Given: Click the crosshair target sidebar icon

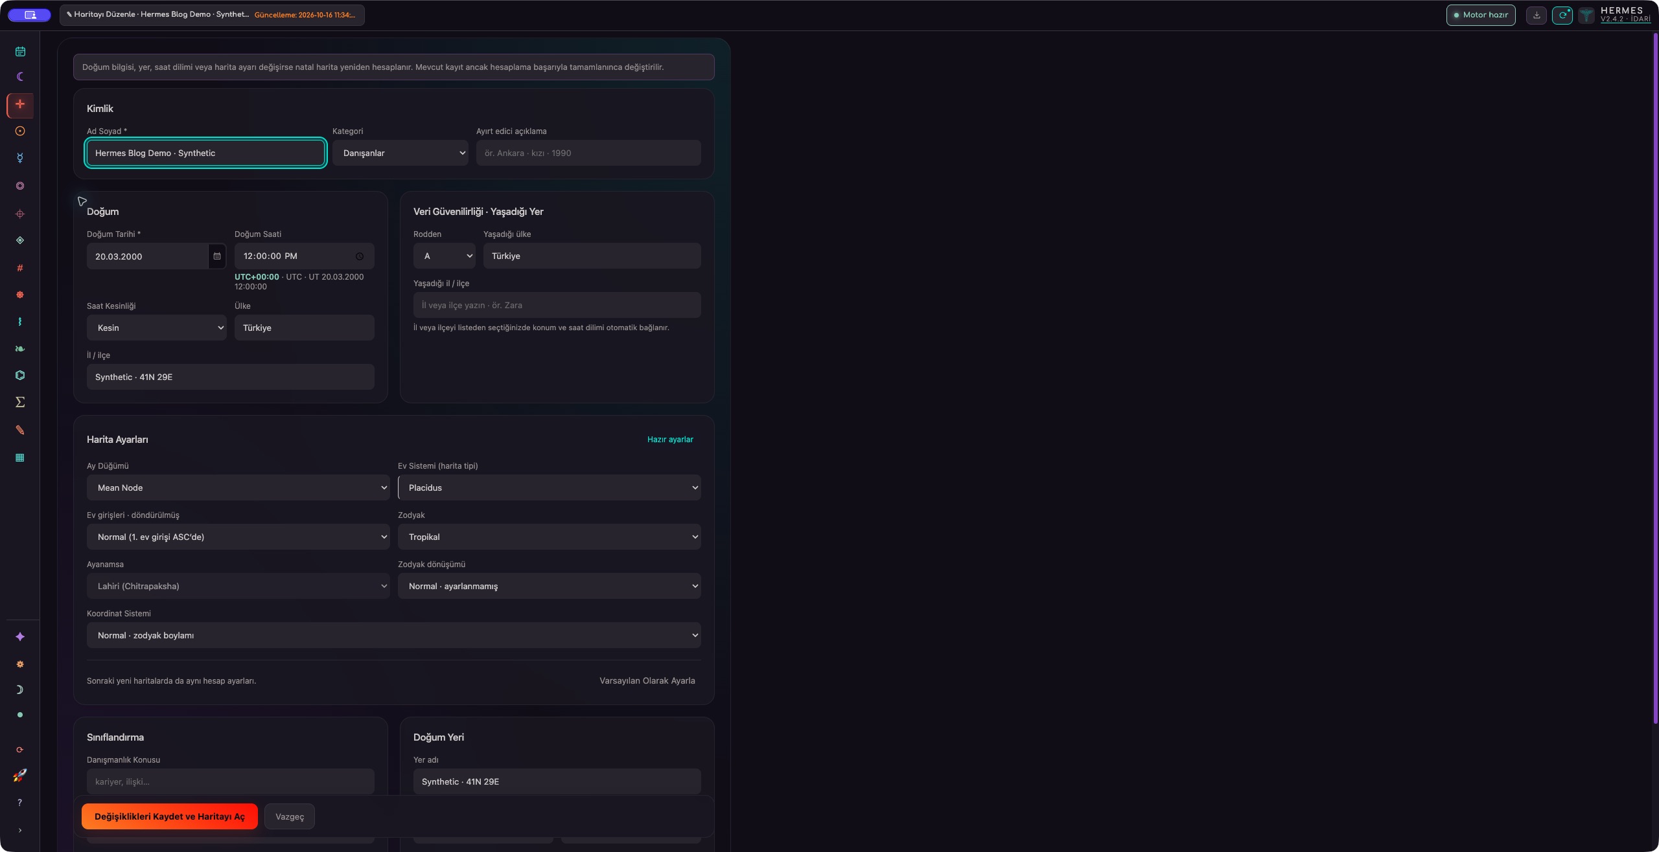Looking at the screenshot, I should click(x=20, y=214).
